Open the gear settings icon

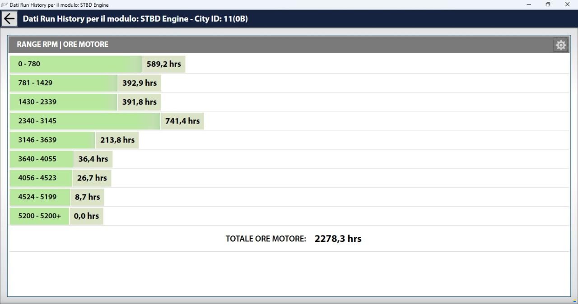coord(561,45)
